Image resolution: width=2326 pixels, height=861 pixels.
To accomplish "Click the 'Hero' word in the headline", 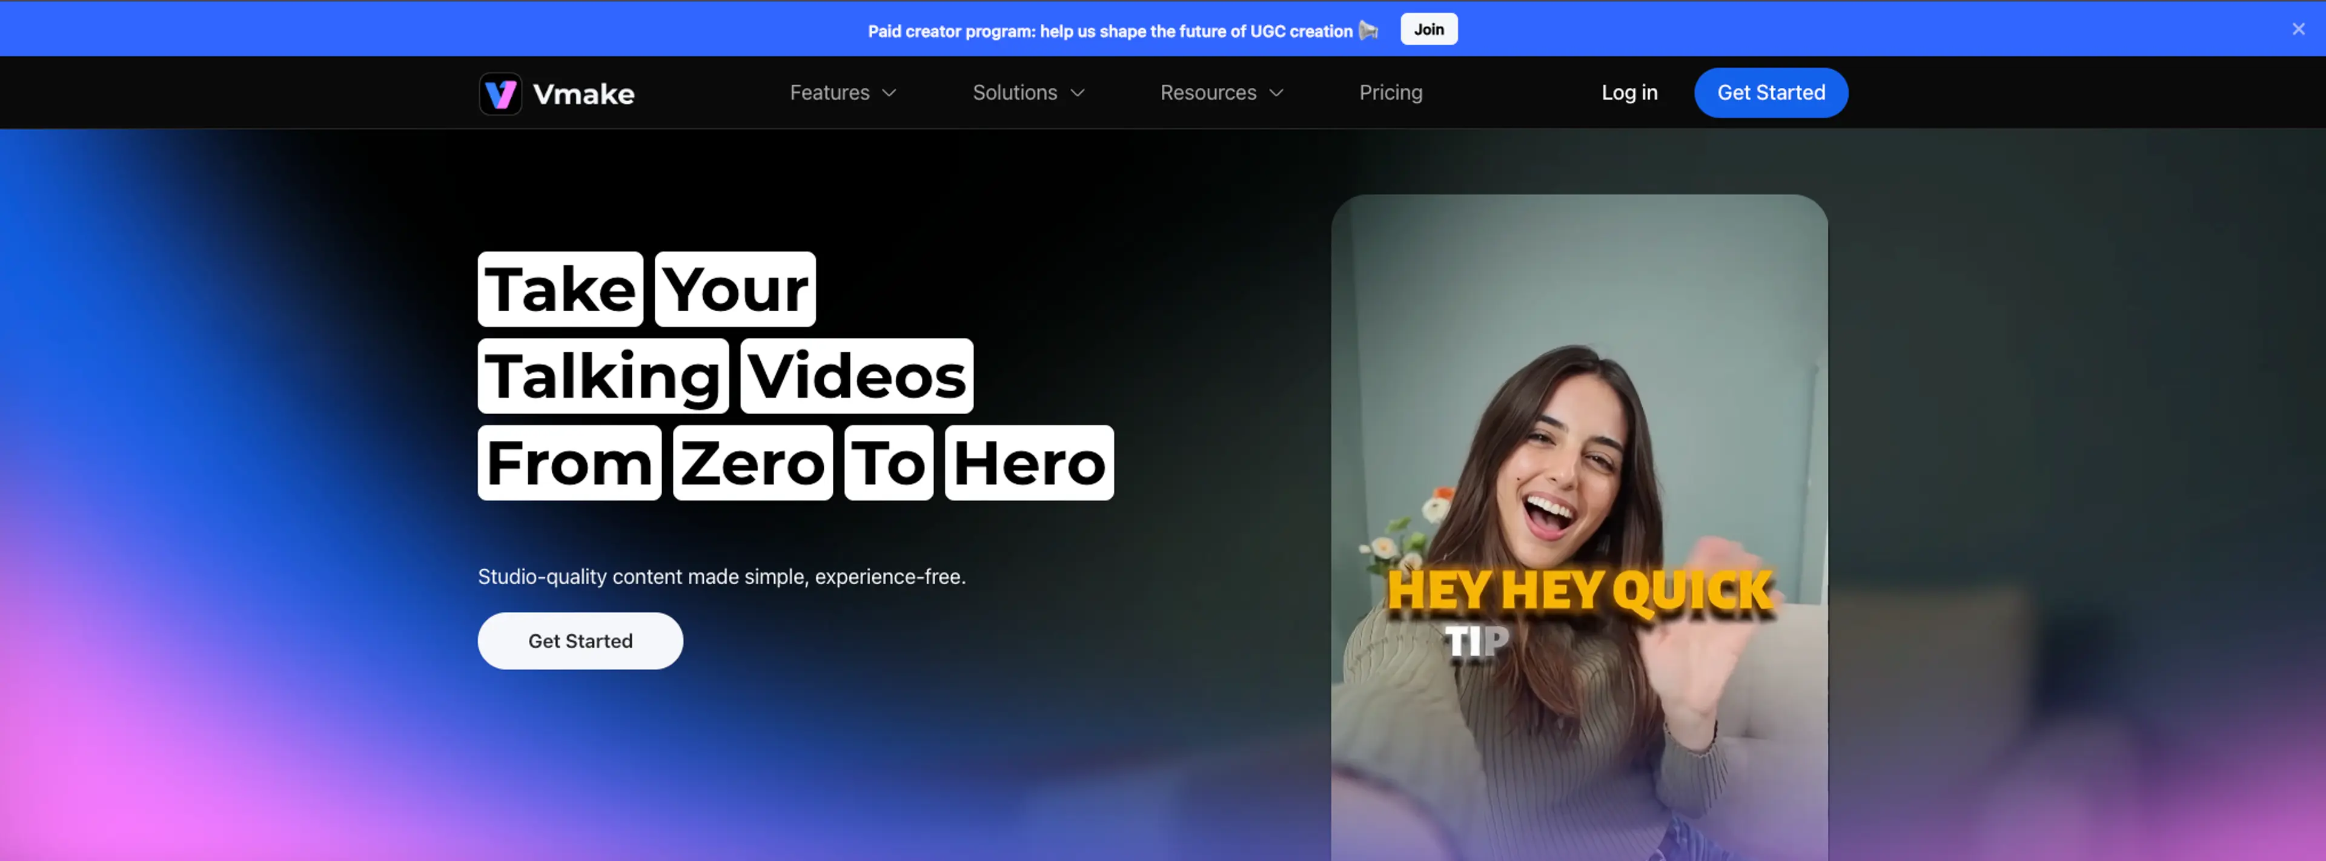I will point(1029,463).
